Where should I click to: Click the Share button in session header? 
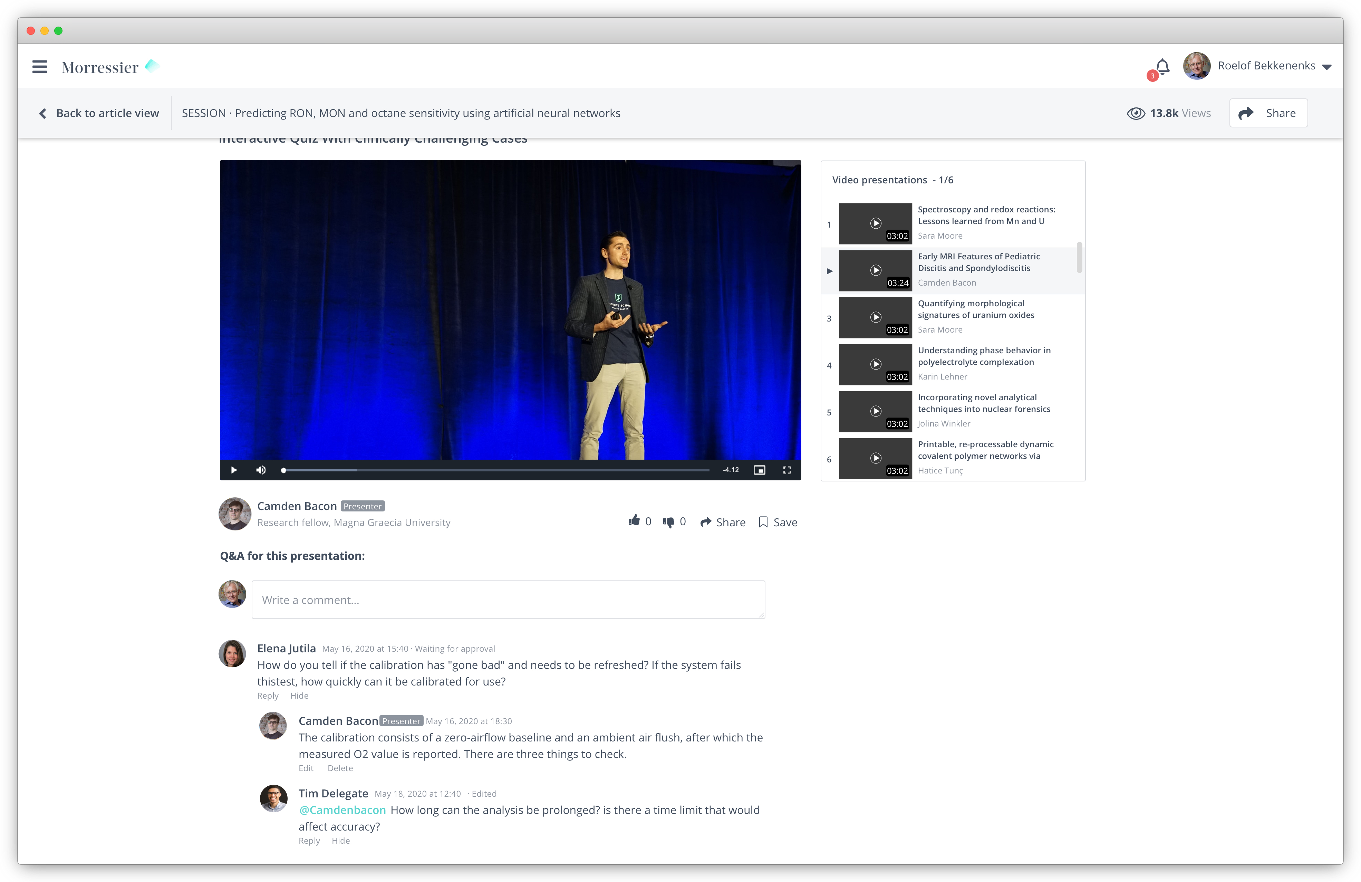(1268, 113)
